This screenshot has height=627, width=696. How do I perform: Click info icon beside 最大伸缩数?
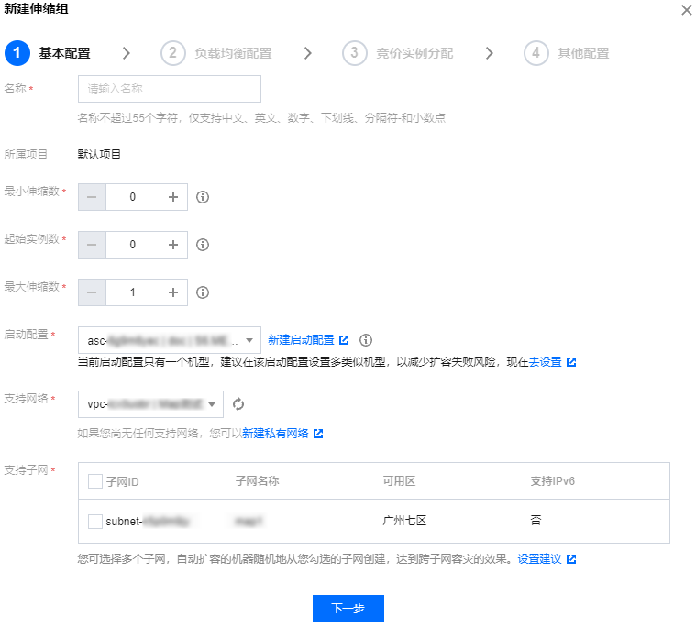coord(204,292)
